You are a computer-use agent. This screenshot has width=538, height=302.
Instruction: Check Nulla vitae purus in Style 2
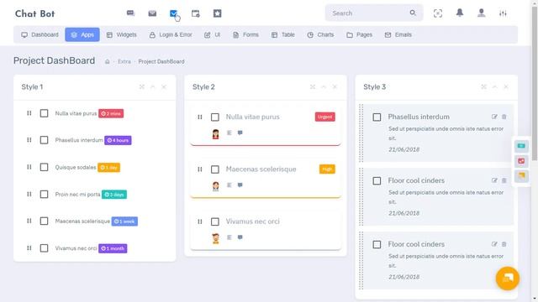tap(215, 117)
